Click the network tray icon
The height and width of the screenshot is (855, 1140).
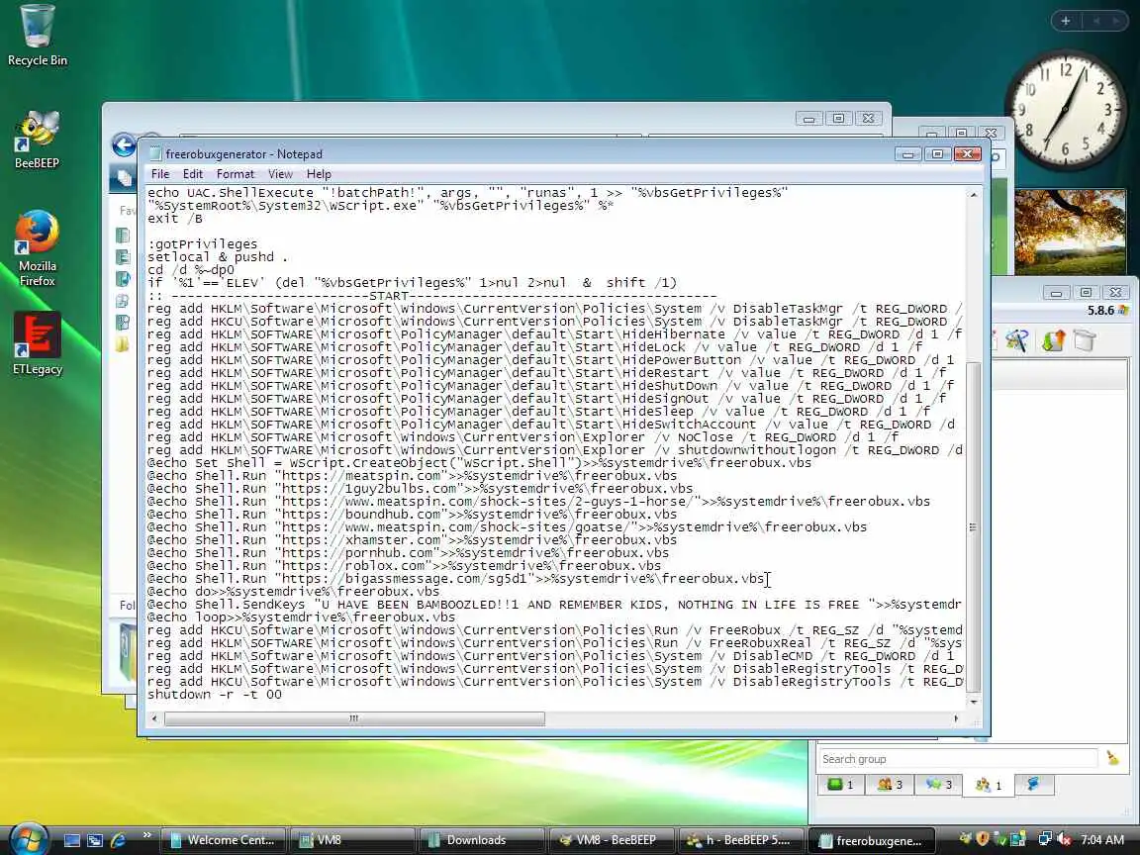(x=1045, y=839)
